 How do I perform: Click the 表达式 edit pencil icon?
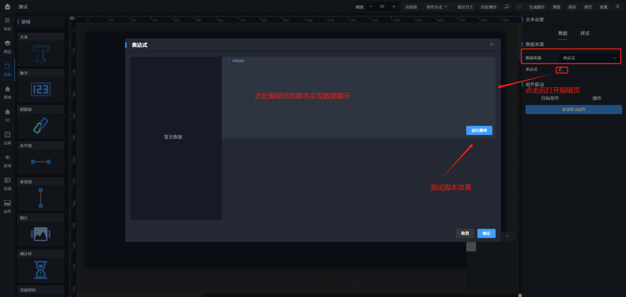560,70
